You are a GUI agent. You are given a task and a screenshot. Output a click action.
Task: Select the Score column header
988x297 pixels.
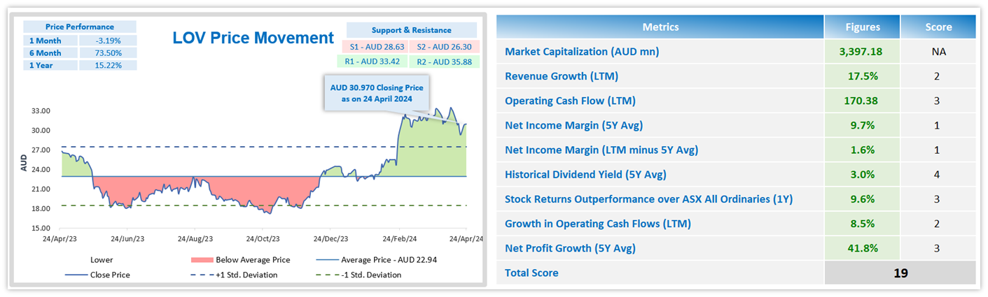click(x=938, y=27)
